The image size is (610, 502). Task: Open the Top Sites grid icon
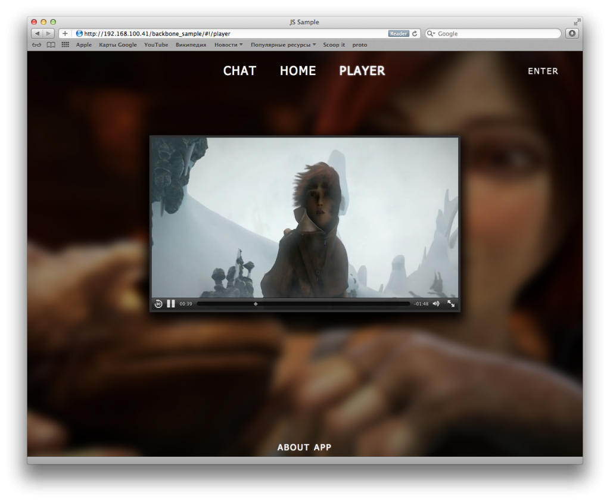[66, 45]
